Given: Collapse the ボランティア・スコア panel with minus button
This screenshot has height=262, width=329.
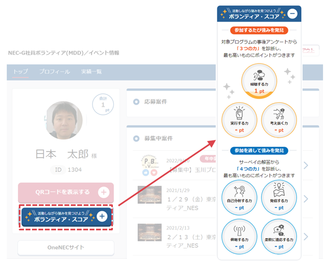Looking at the screenshot, I should point(292,14).
